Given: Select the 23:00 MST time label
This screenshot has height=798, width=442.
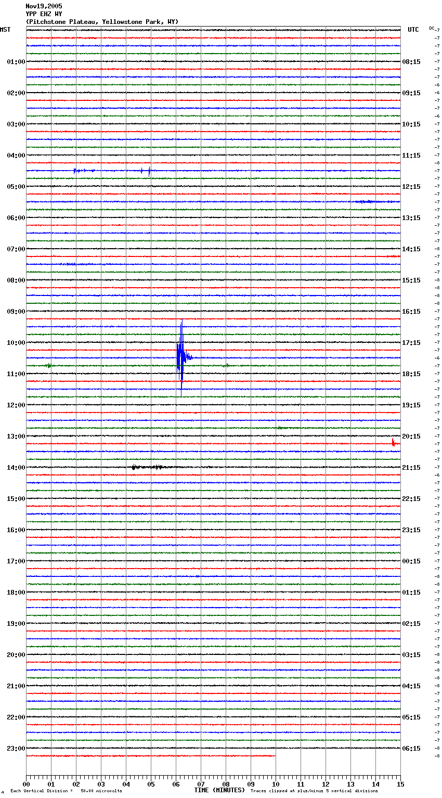Looking at the screenshot, I should pyautogui.click(x=16, y=749).
